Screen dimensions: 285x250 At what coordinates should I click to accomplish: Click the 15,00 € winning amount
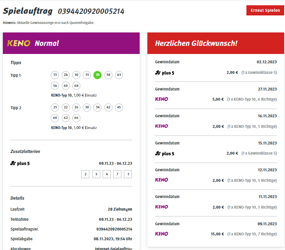click(x=217, y=234)
